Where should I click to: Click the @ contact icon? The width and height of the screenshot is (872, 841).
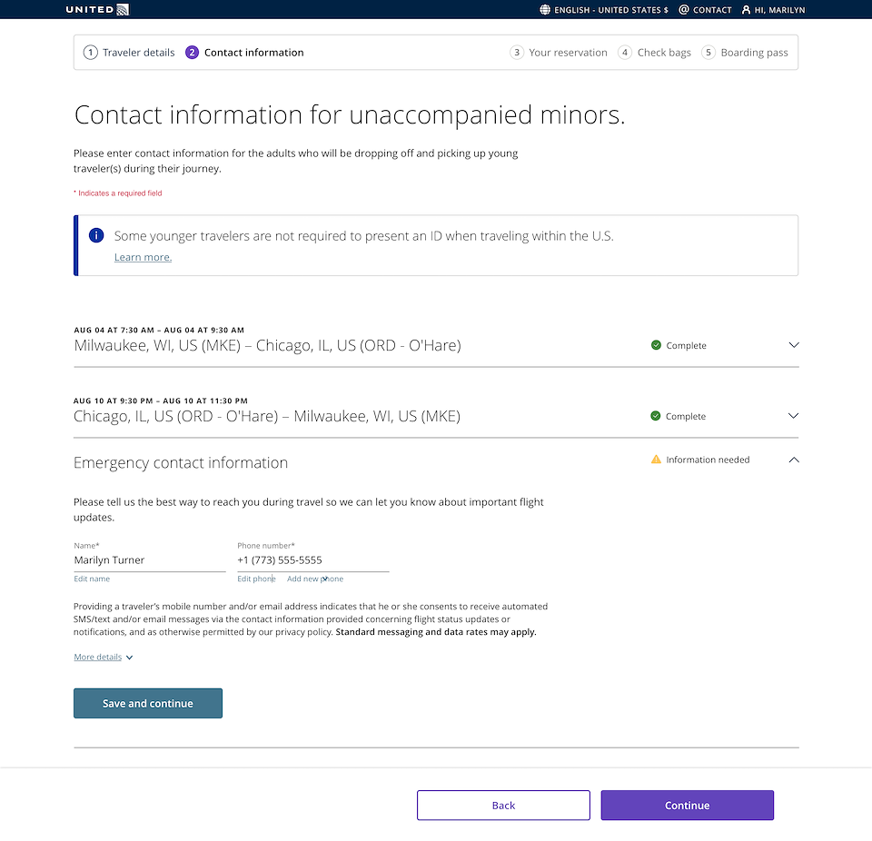coord(683,9)
